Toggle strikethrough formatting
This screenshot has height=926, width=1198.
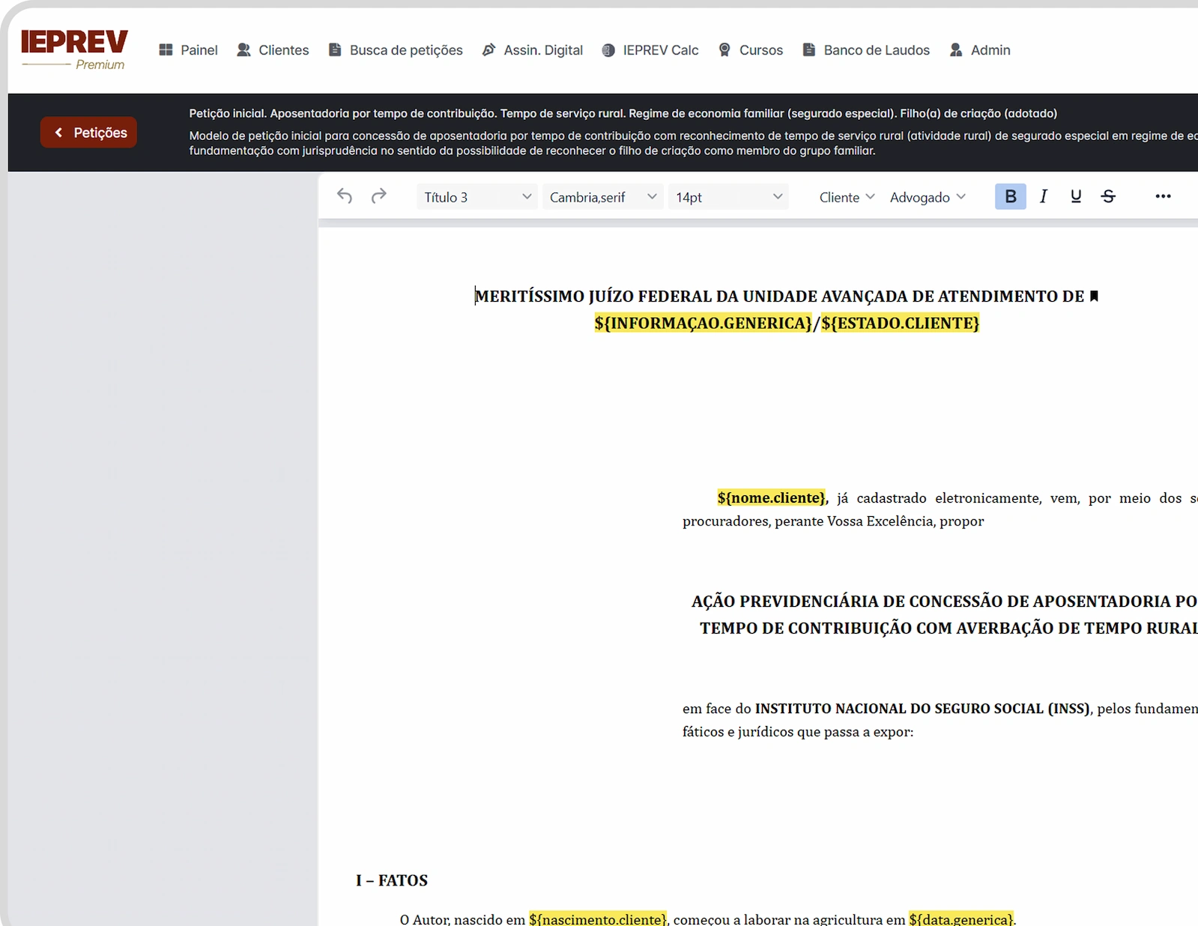click(x=1109, y=196)
